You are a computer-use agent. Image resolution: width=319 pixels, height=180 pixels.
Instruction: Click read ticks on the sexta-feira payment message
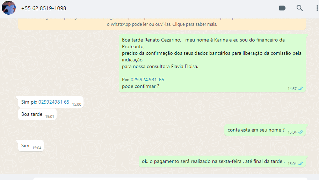tap(300, 164)
